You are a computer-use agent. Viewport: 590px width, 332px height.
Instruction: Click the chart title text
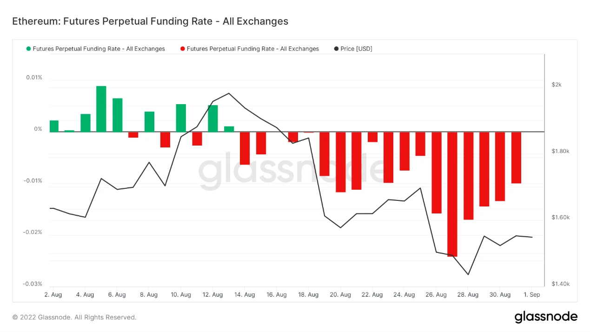(x=150, y=21)
